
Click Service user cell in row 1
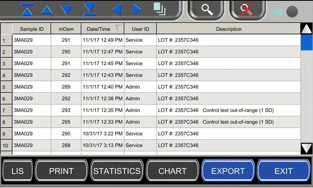coord(140,40)
